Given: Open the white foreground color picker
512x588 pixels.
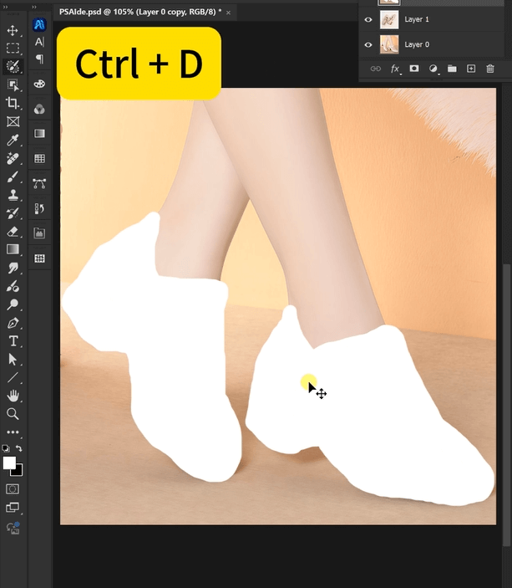Looking at the screenshot, I should pyautogui.click(x=8, y=462).
